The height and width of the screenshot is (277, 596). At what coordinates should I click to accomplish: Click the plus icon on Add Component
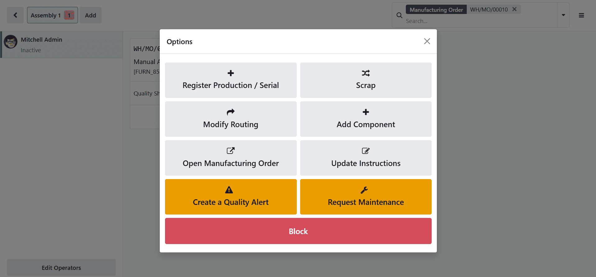366,112
